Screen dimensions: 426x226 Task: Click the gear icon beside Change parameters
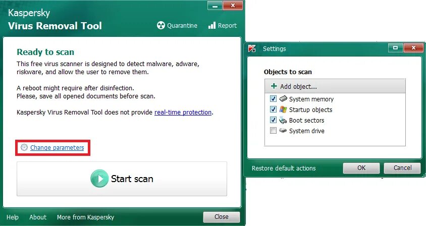tap(24, 147)
